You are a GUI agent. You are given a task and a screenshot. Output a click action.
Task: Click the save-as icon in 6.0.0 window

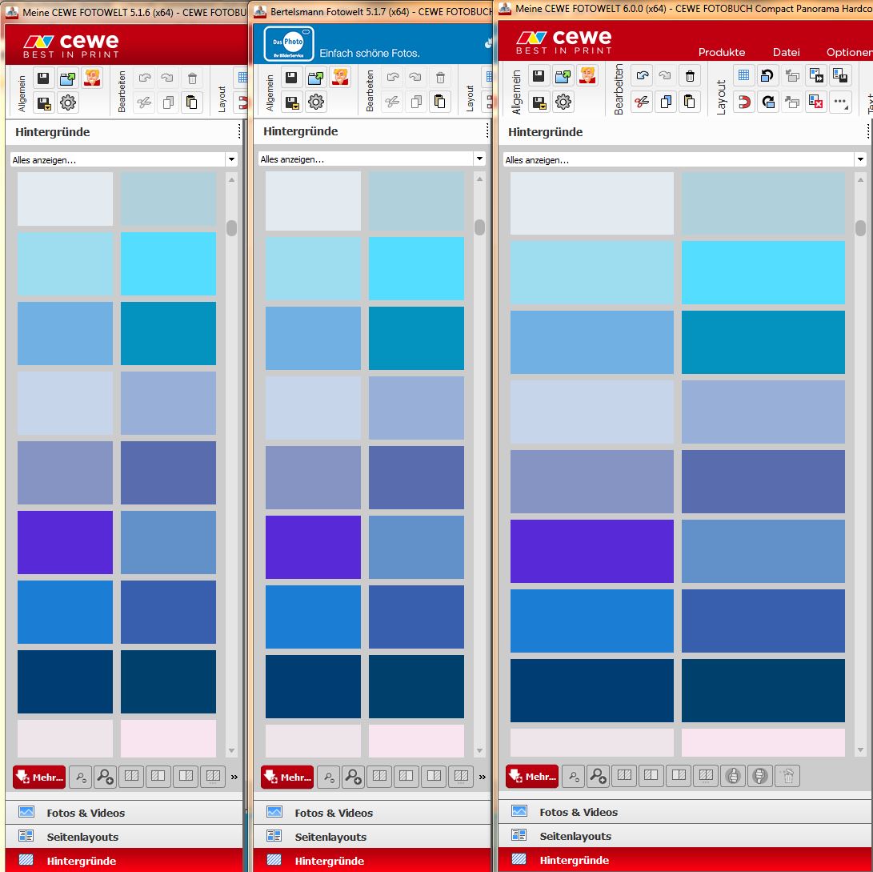pos(539,102)
